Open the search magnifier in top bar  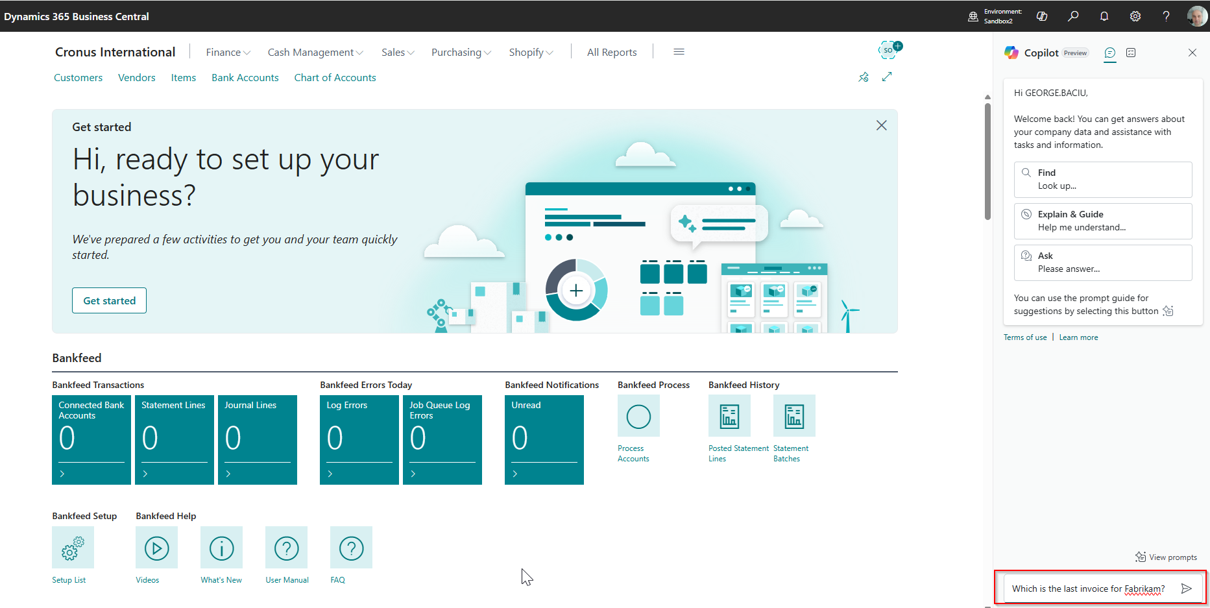[1073, 16]
